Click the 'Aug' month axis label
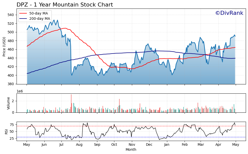 coord(79,145)
